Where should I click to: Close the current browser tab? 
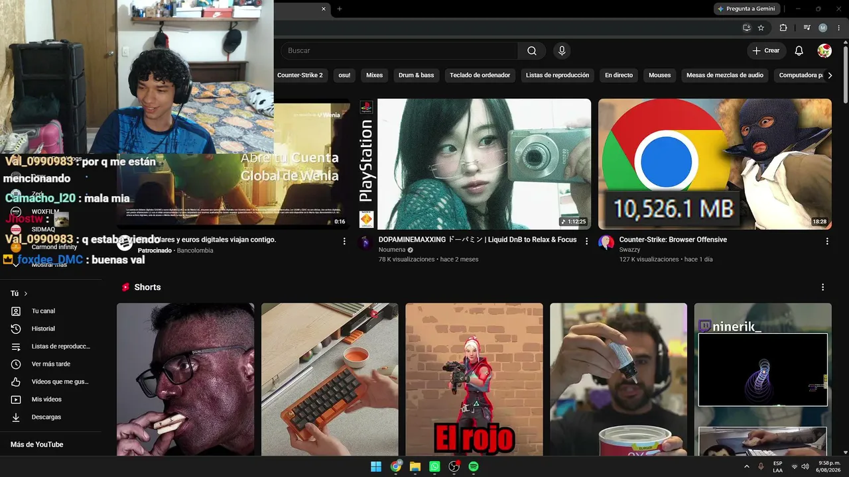[x=324, y=9]
